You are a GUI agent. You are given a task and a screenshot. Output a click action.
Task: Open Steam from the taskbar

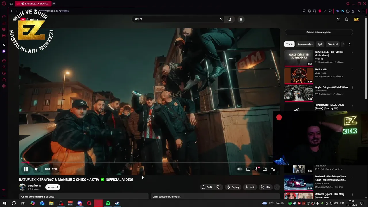pos(117,203)
